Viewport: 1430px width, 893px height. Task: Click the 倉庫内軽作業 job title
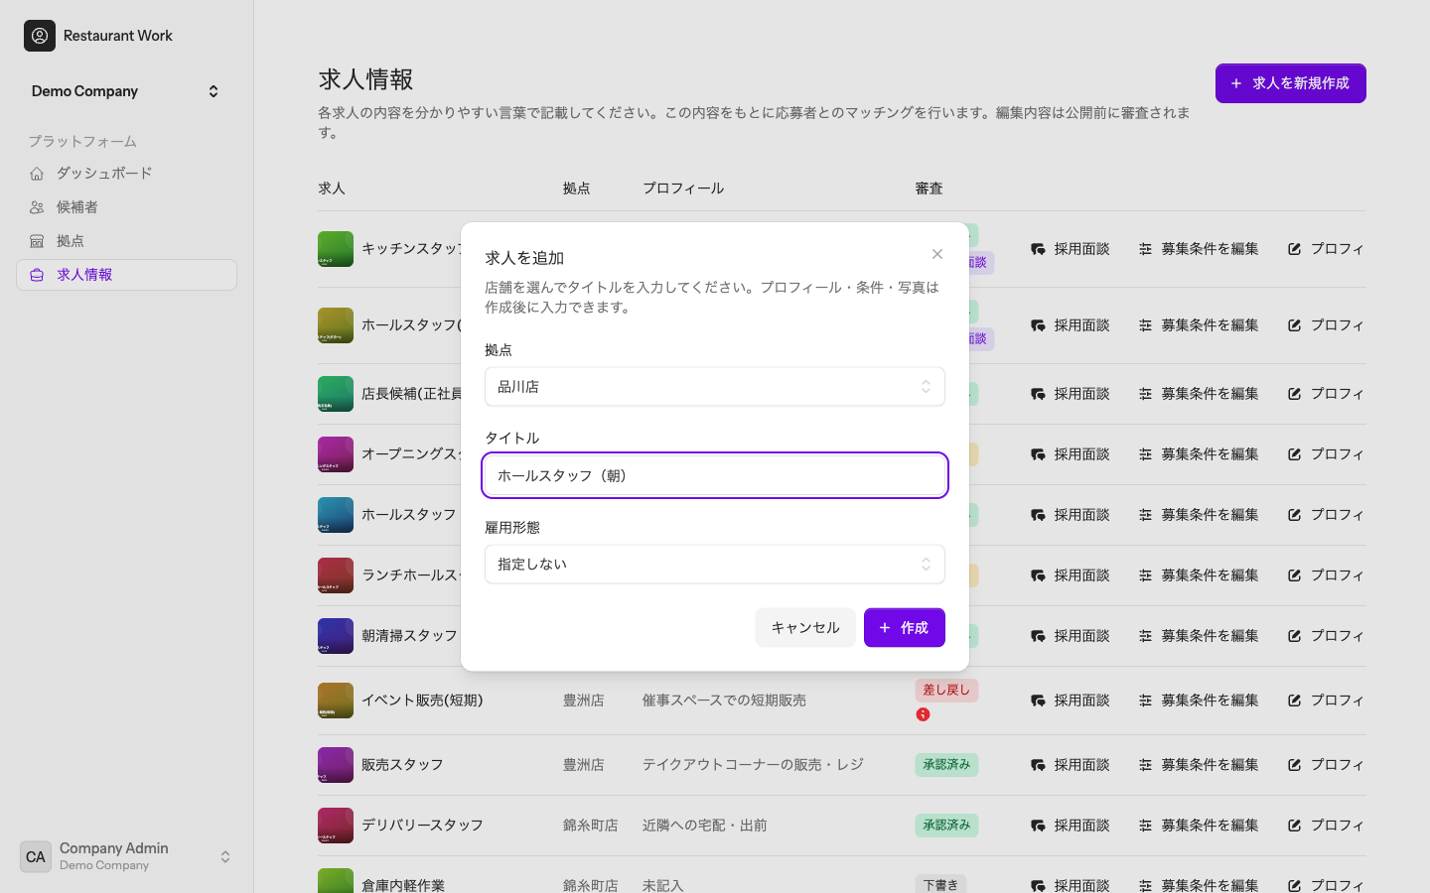pos(403,885)
